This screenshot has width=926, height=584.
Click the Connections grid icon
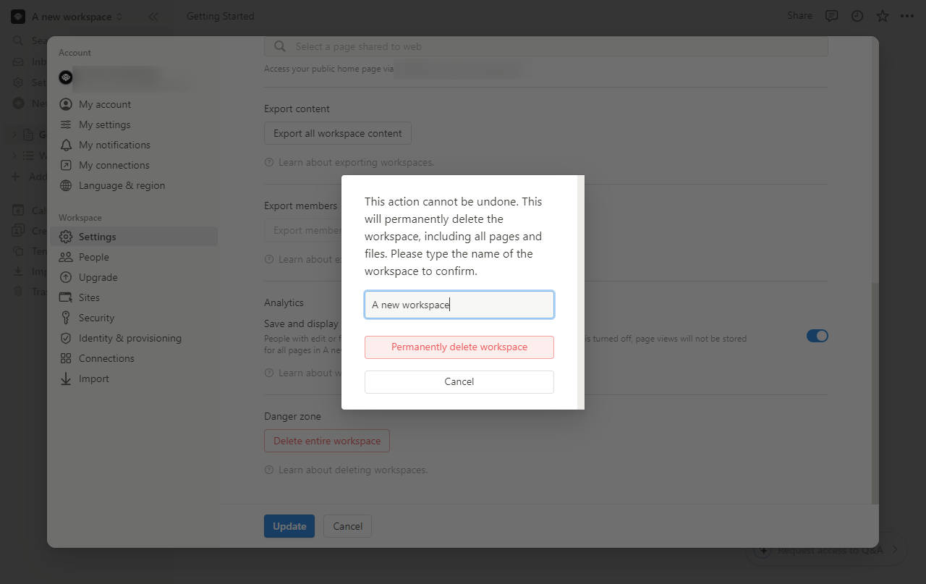click(x=66, y=358)
